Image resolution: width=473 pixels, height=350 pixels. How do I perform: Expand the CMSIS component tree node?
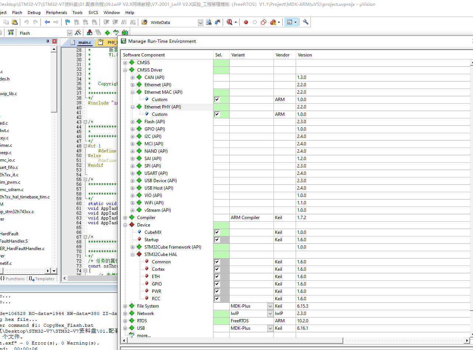[125, 63]
